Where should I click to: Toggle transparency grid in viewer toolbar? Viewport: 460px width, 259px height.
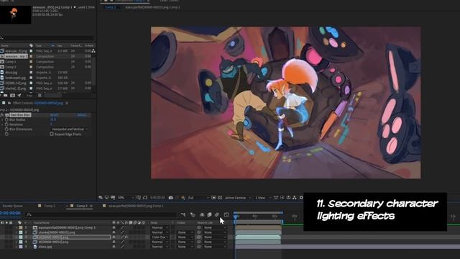click(x=220, y=198)
